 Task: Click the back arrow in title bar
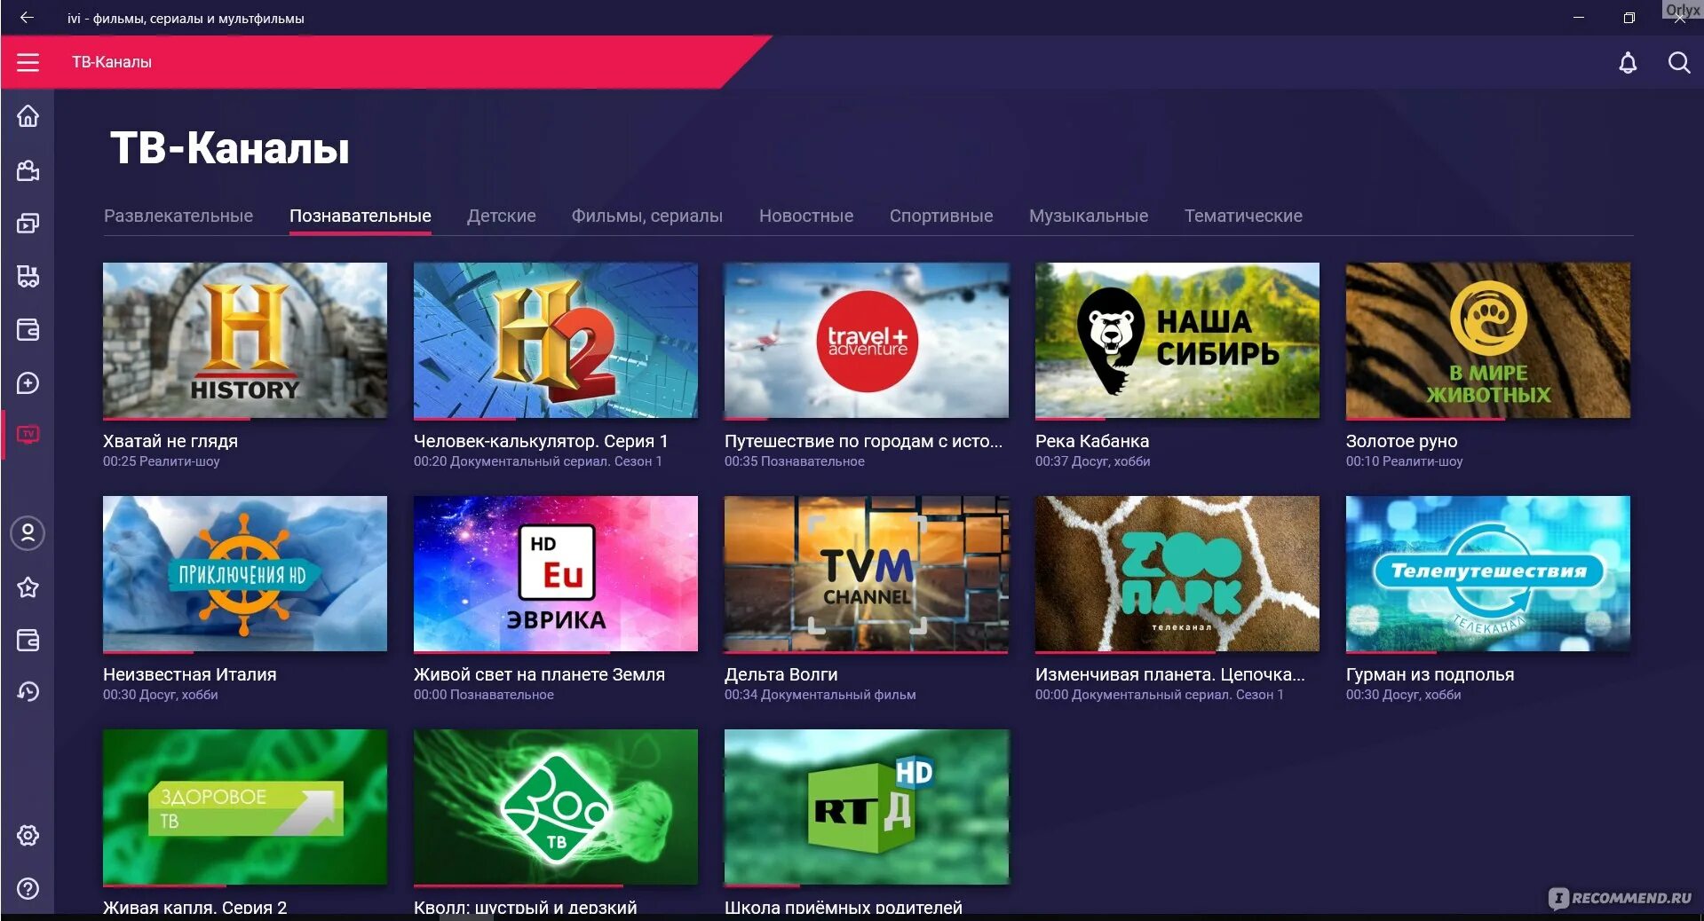[28, 18]
